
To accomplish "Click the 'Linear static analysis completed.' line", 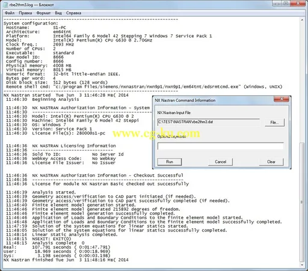I will pyautogui.click(x=62, y=234).
